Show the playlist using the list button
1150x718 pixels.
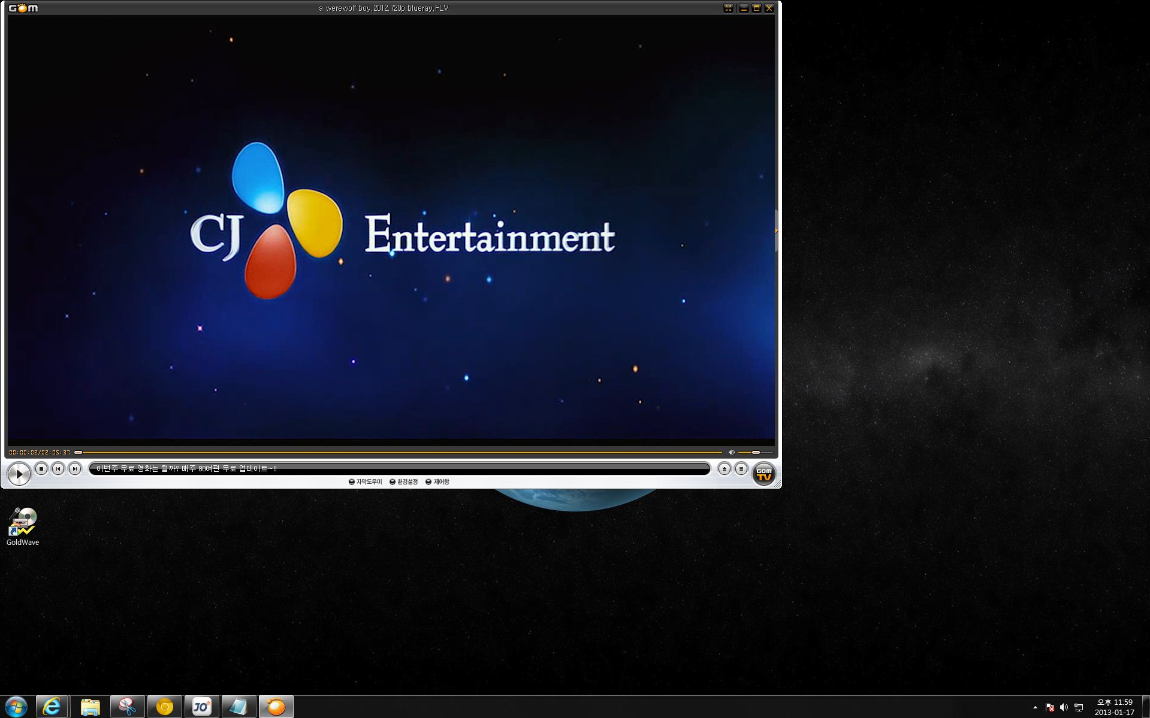[x=741, y=469]
